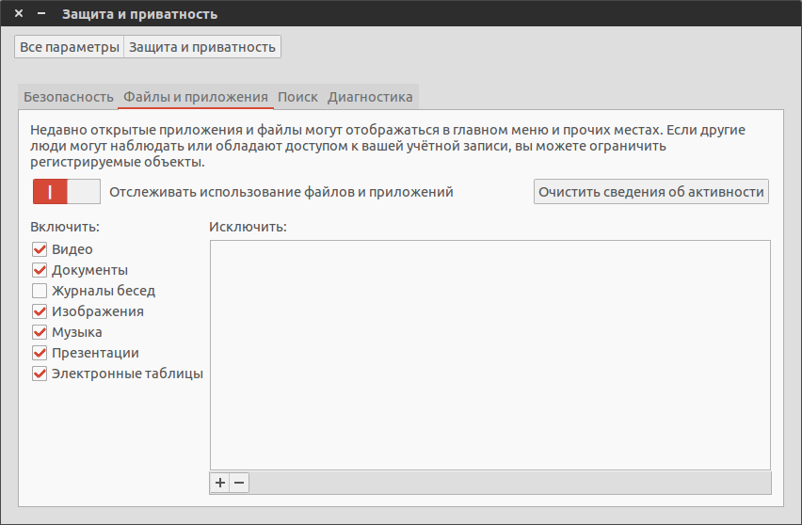Uncheck the Изображения checkbox
The image size is (802, 525).
point(40,311)
